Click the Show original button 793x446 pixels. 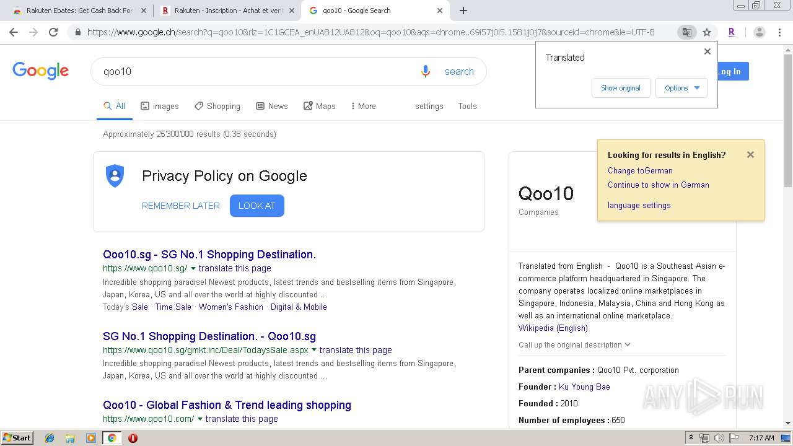coord(621,88)
